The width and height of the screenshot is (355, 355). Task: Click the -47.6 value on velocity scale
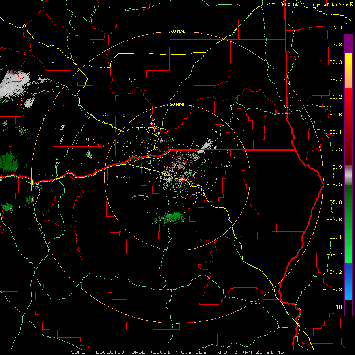334,220
